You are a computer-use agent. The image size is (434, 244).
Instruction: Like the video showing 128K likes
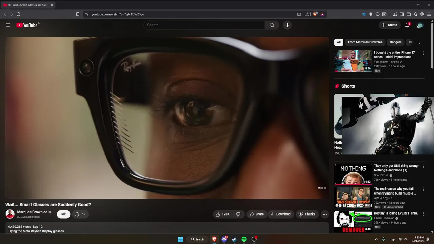(222, 214)
